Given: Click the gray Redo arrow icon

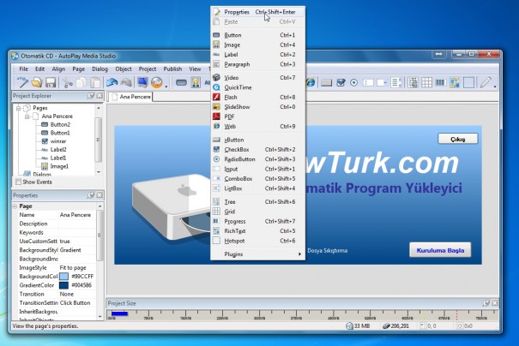Looking at the screenshot, I should tap(126, 82).
